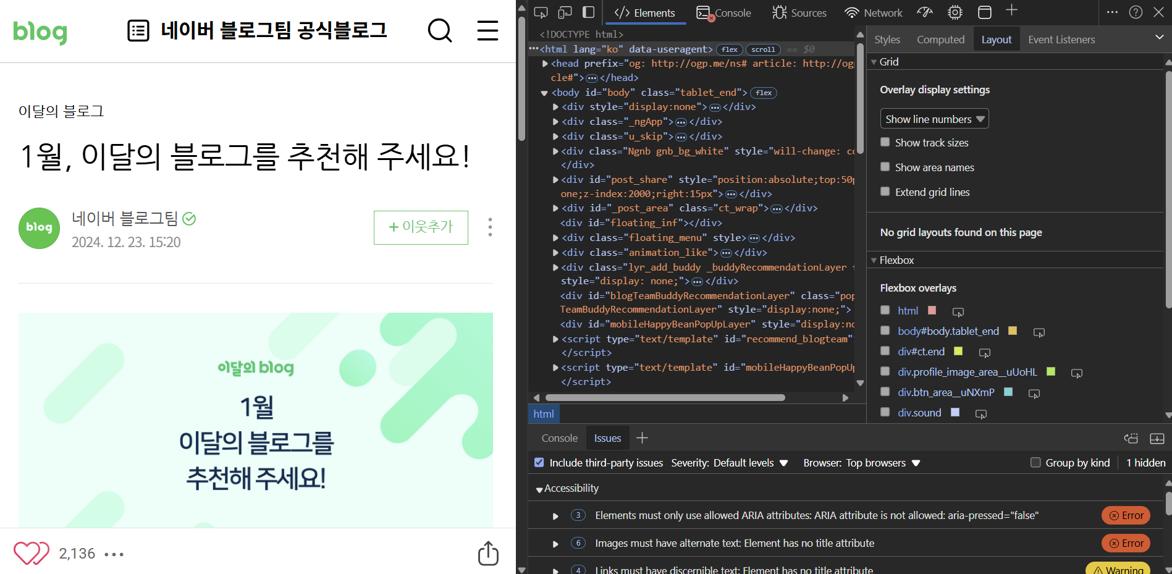This screenshot has width=1172, height=574.
Task: Click the flex badge on html element
Action: [x=730, y=49]
